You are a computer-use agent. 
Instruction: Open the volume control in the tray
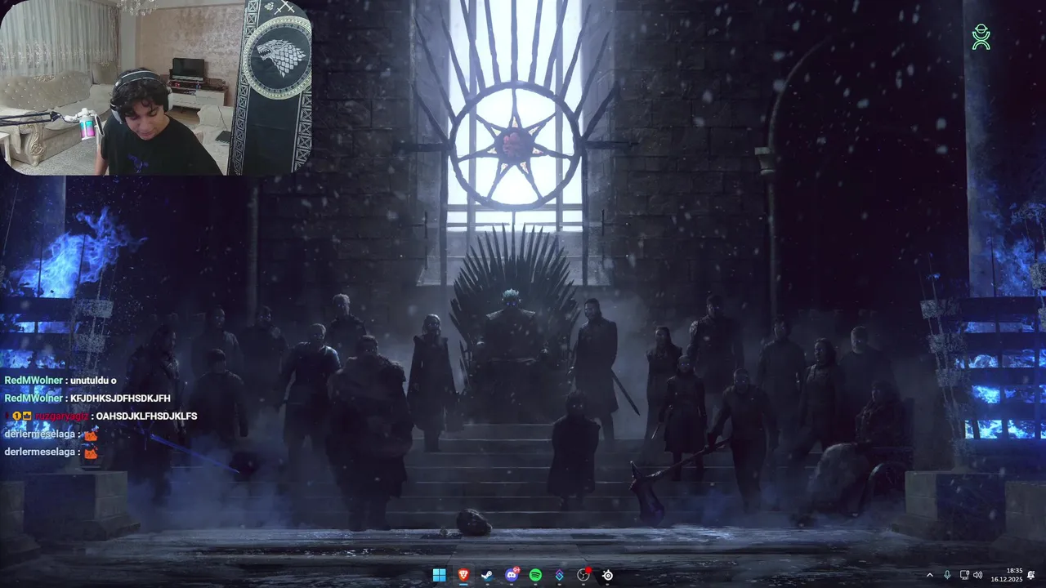pos(977,575)
